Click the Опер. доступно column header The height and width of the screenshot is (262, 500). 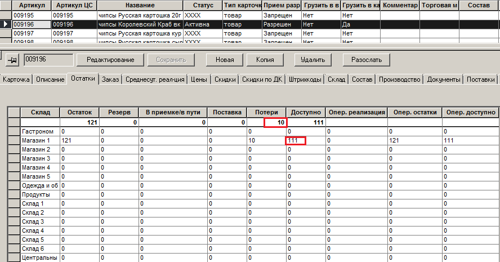point(471,112)
